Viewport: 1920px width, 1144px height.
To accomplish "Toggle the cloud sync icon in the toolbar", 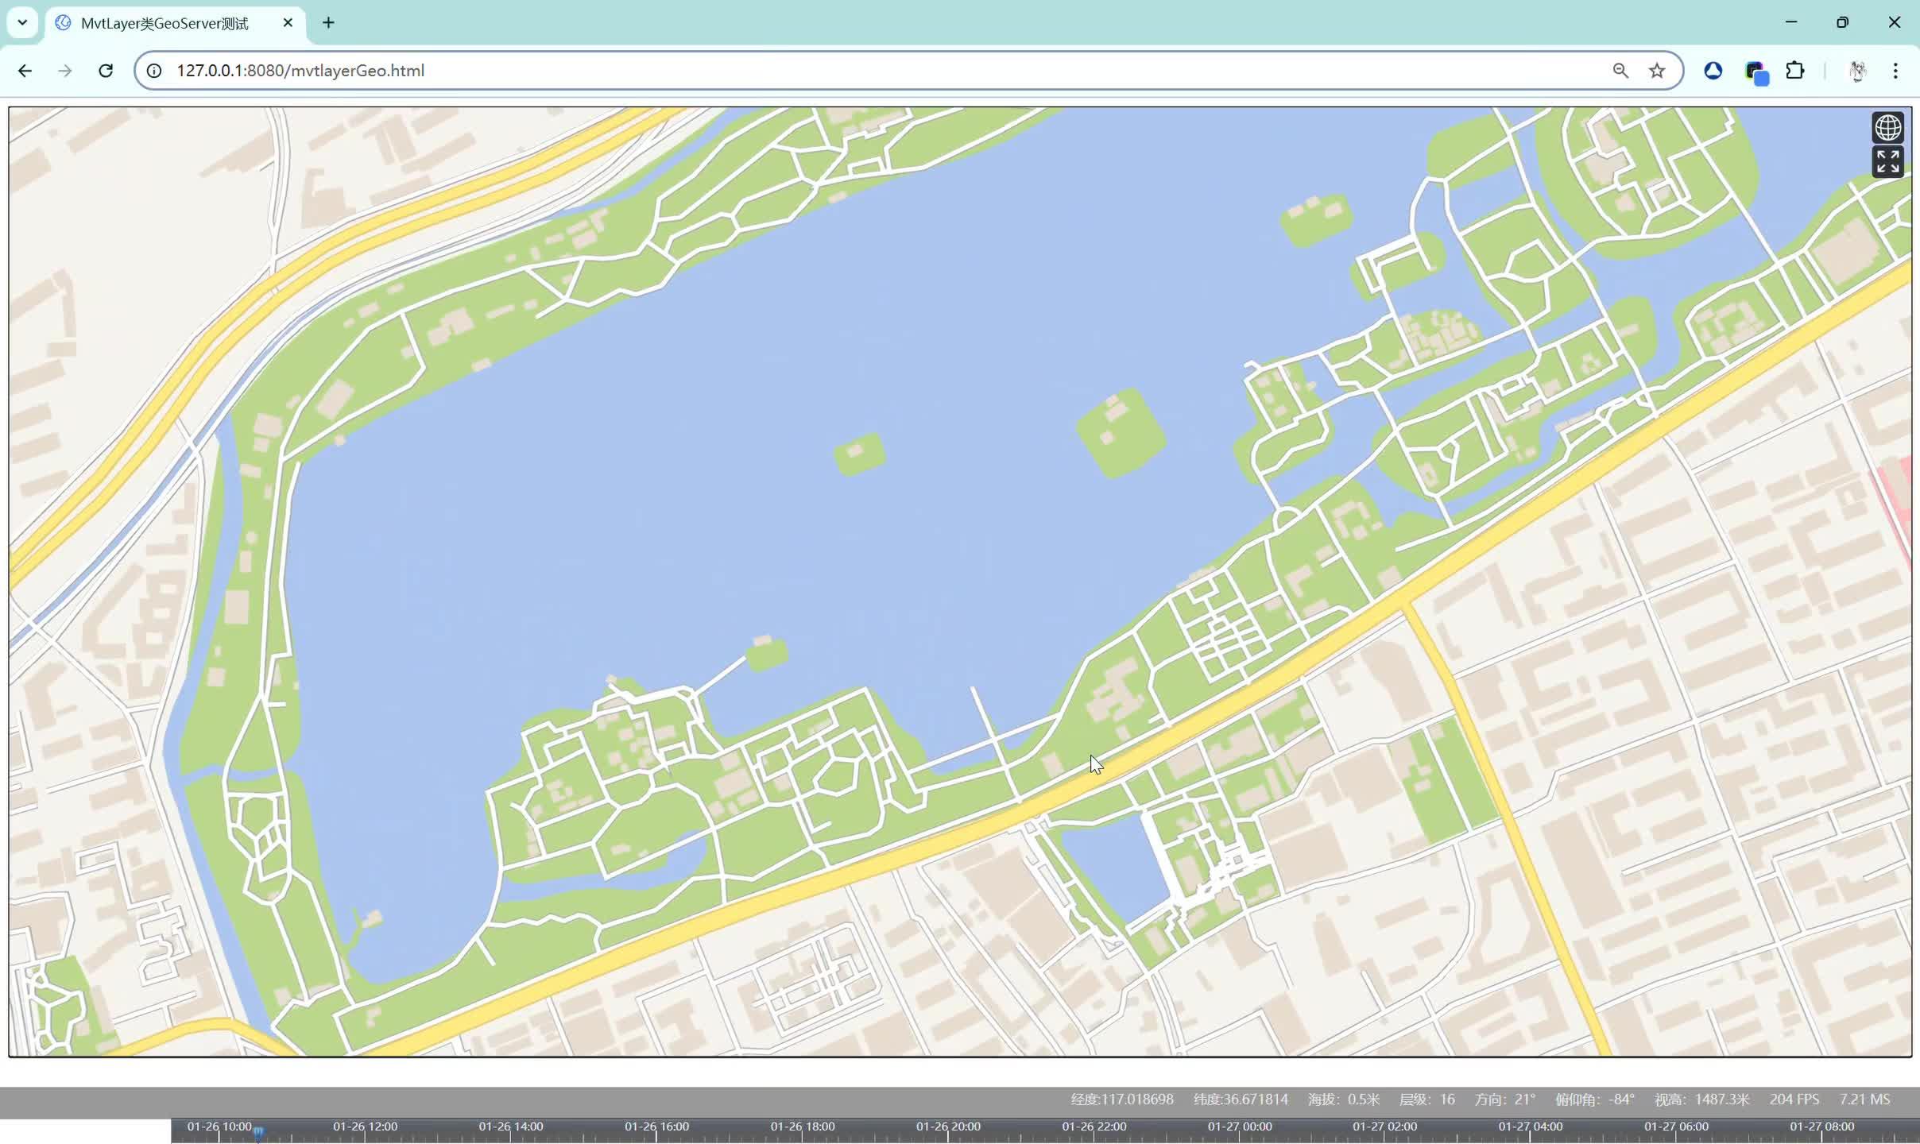I will pos(1714,71).
